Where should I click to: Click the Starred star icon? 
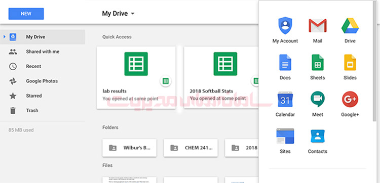(x=13, y=96)
